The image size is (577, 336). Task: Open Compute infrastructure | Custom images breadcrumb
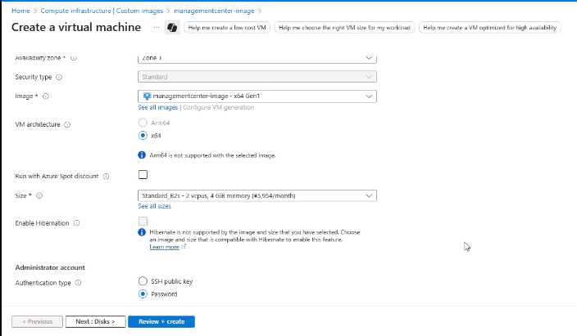coord(102,11)
